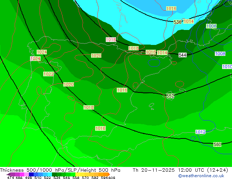Click the black 560 height contour label

click(x=217, y=144)
